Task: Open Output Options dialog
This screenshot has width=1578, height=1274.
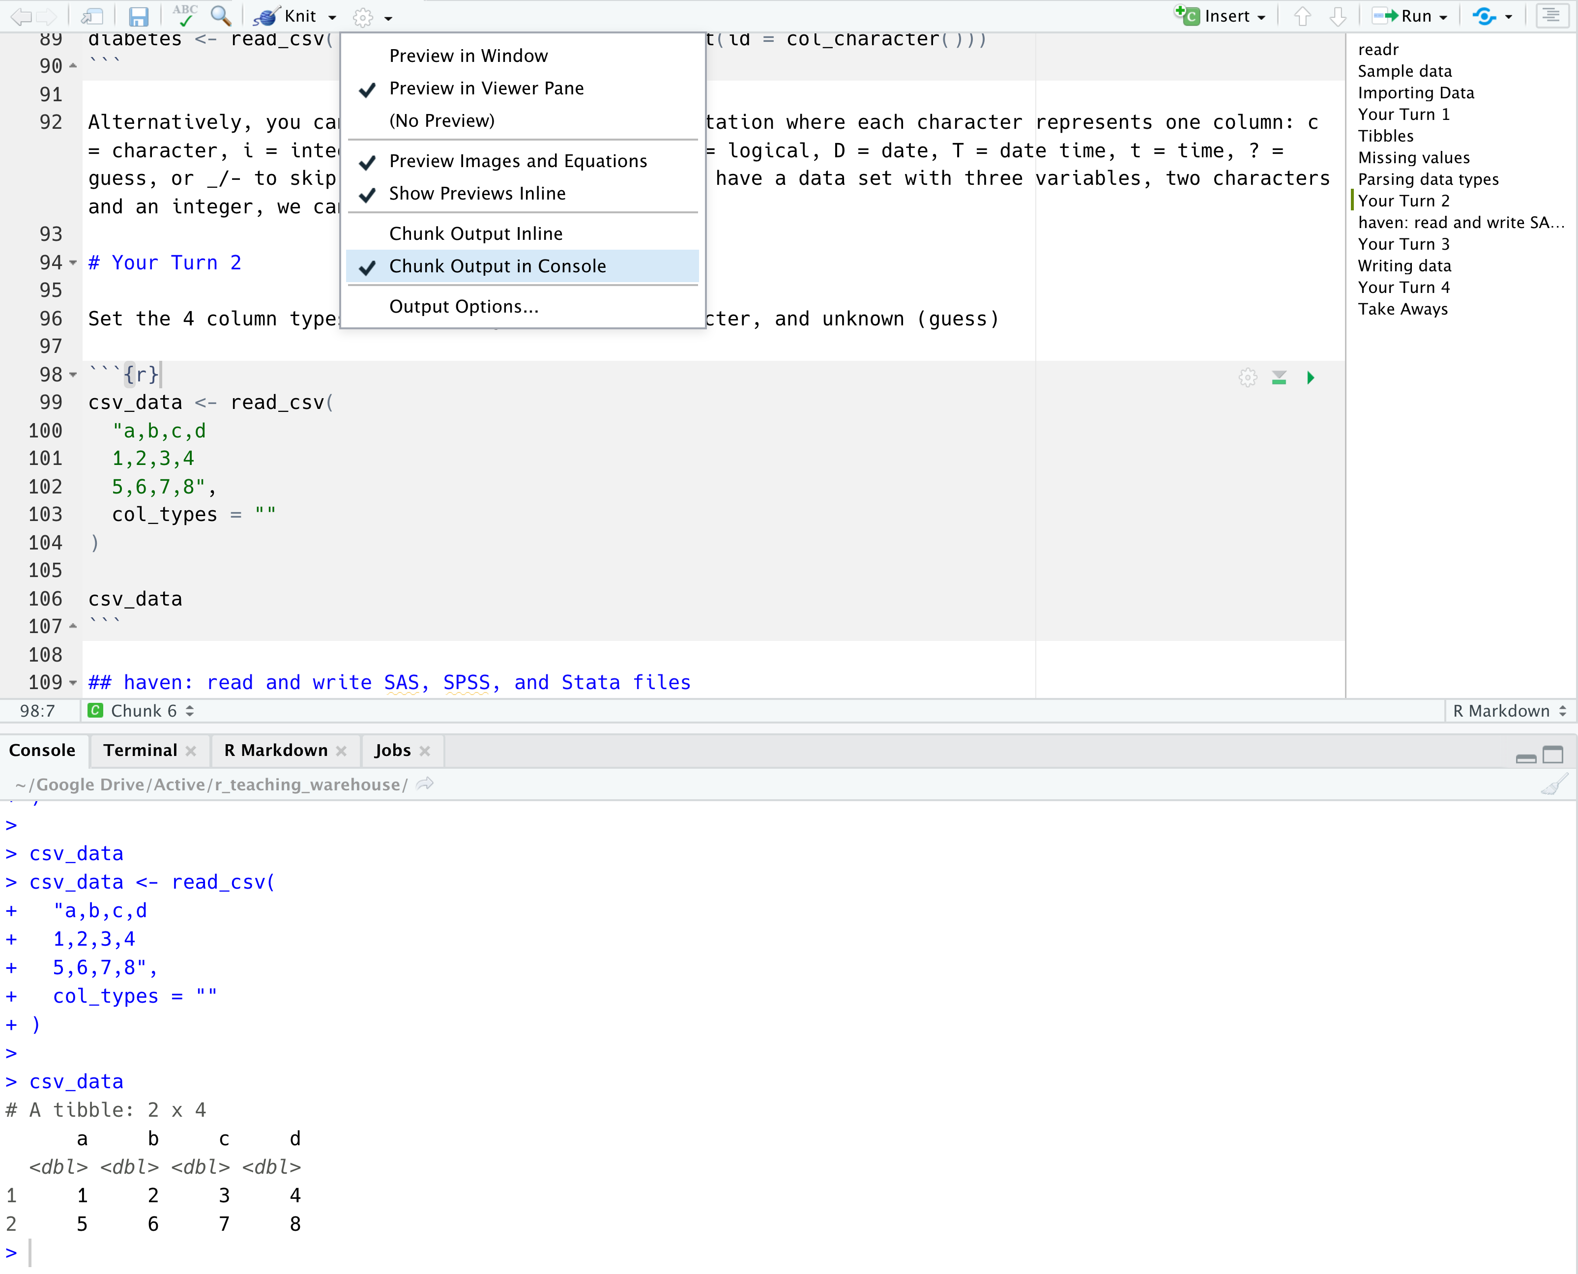Action: [x=522, y=306]
